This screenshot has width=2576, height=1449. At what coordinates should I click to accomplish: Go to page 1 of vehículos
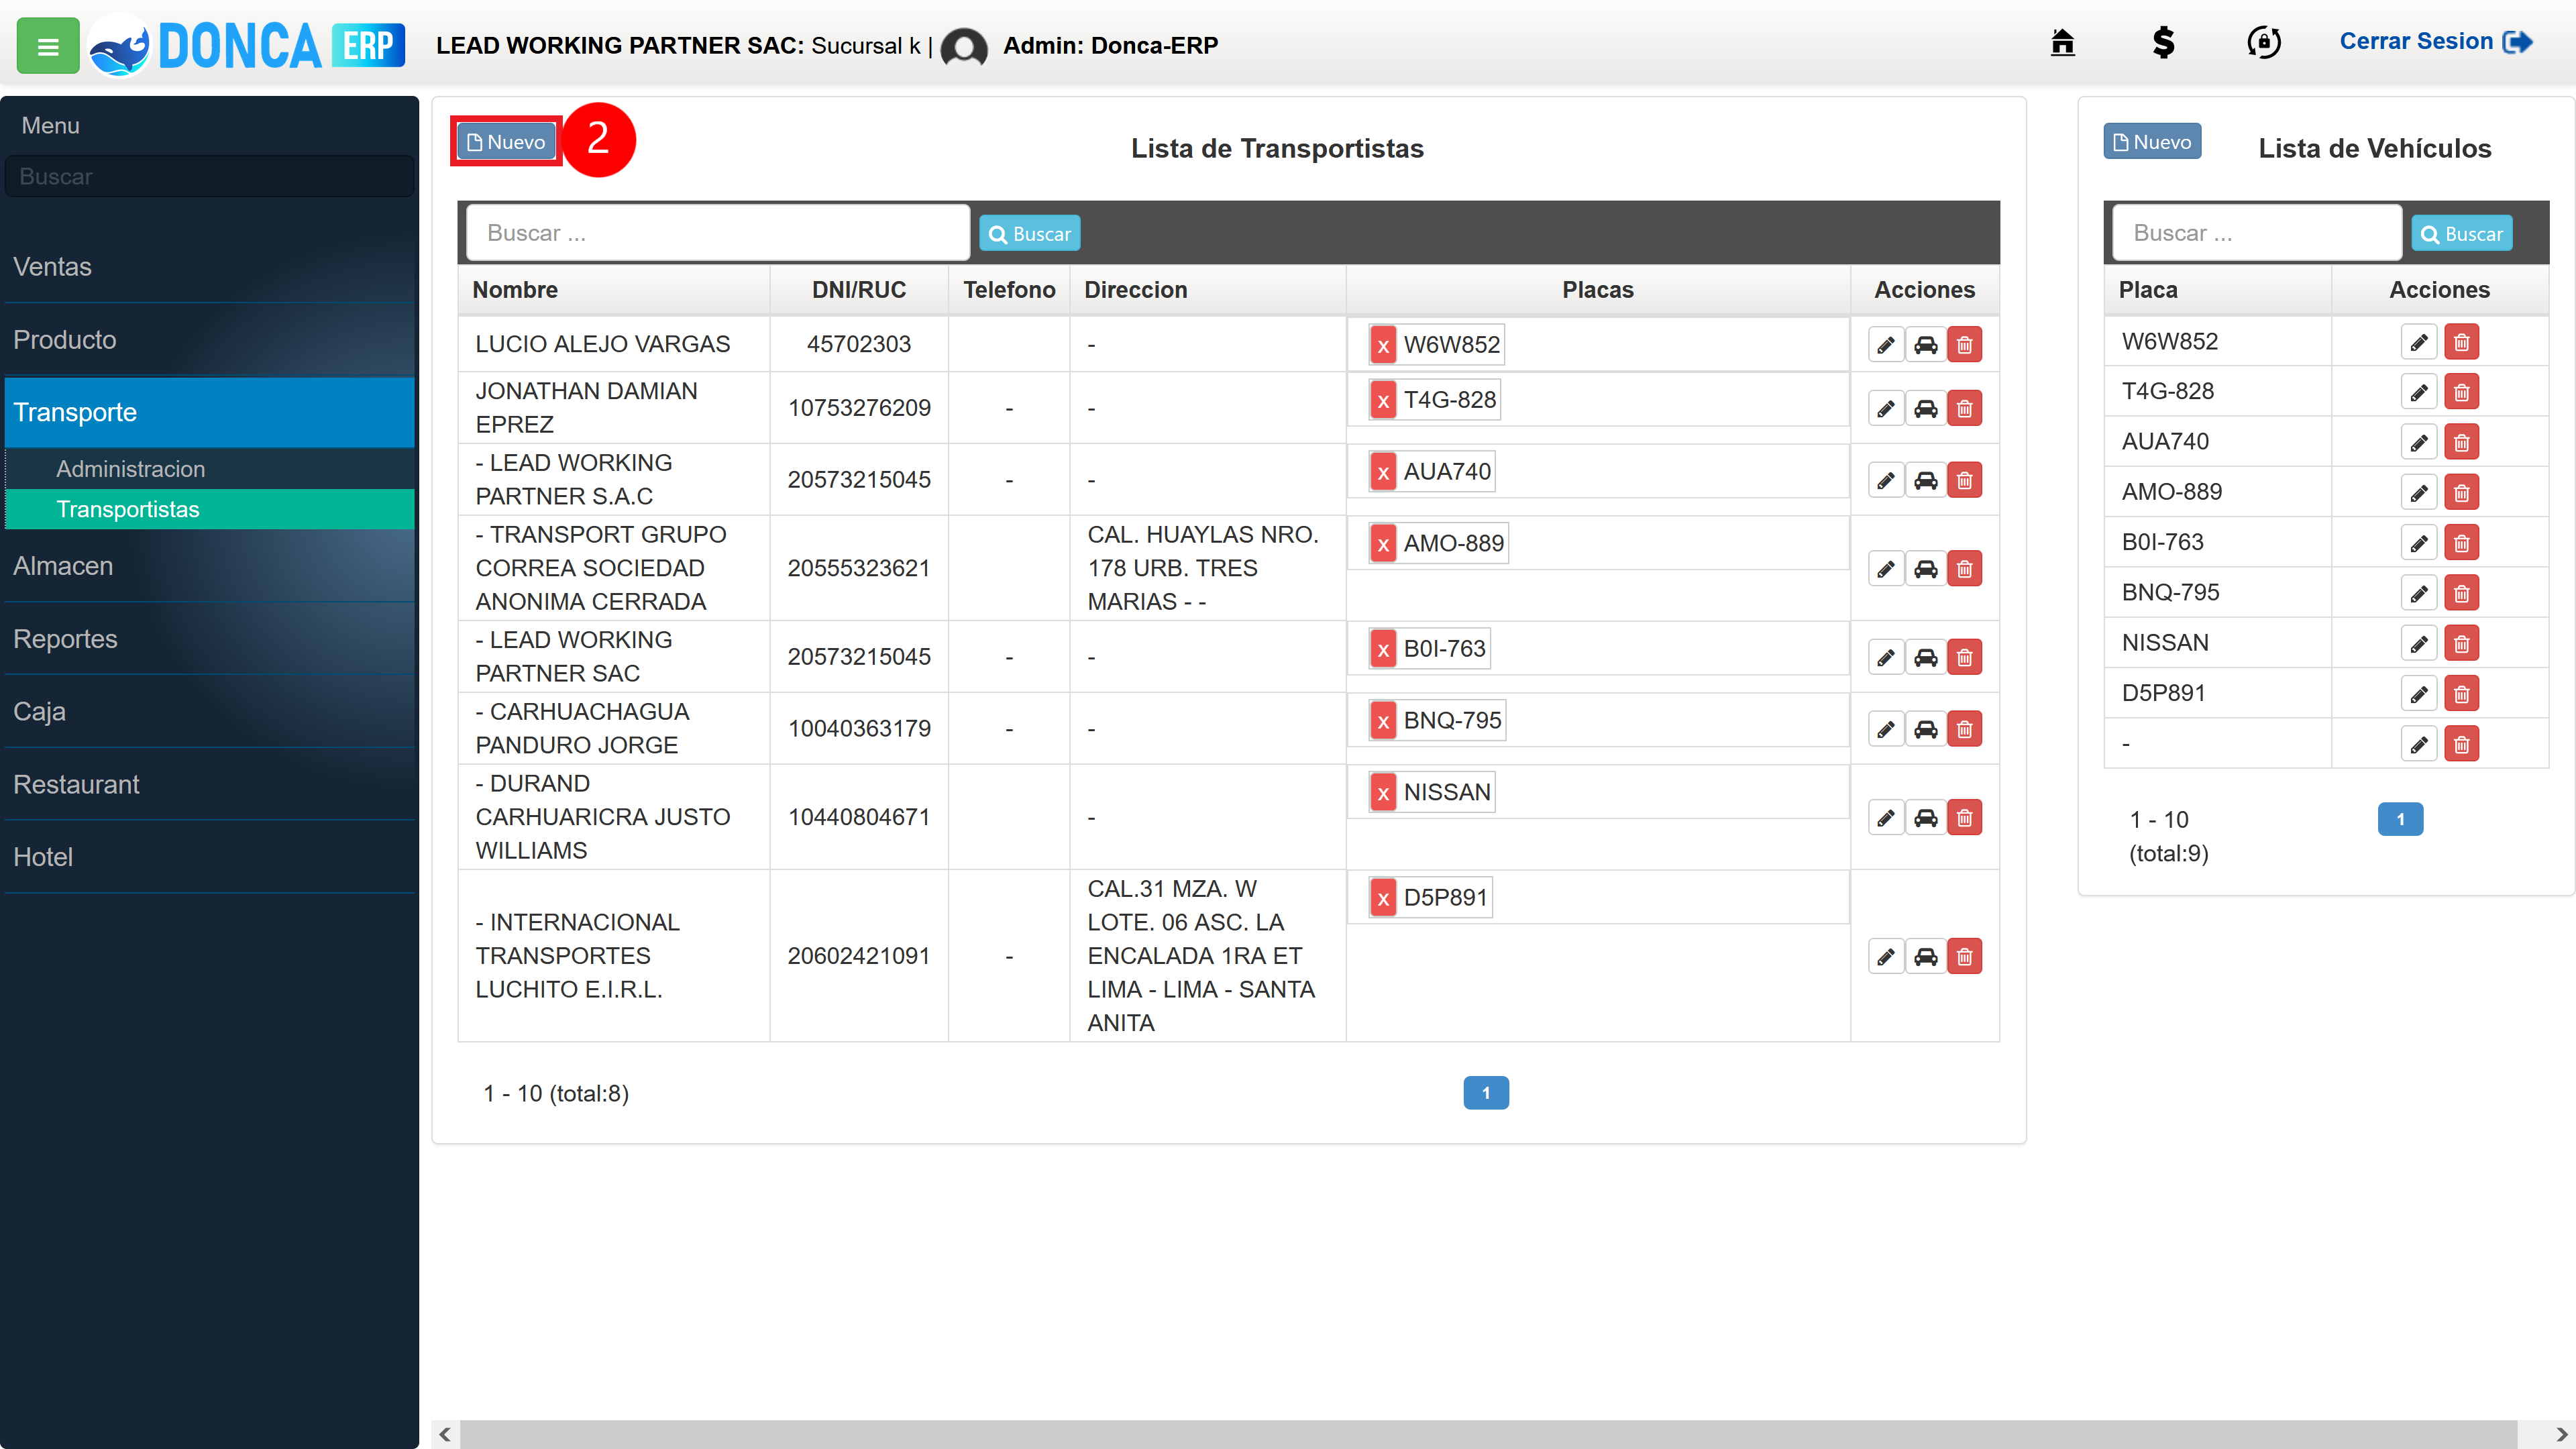point(2400,819)
